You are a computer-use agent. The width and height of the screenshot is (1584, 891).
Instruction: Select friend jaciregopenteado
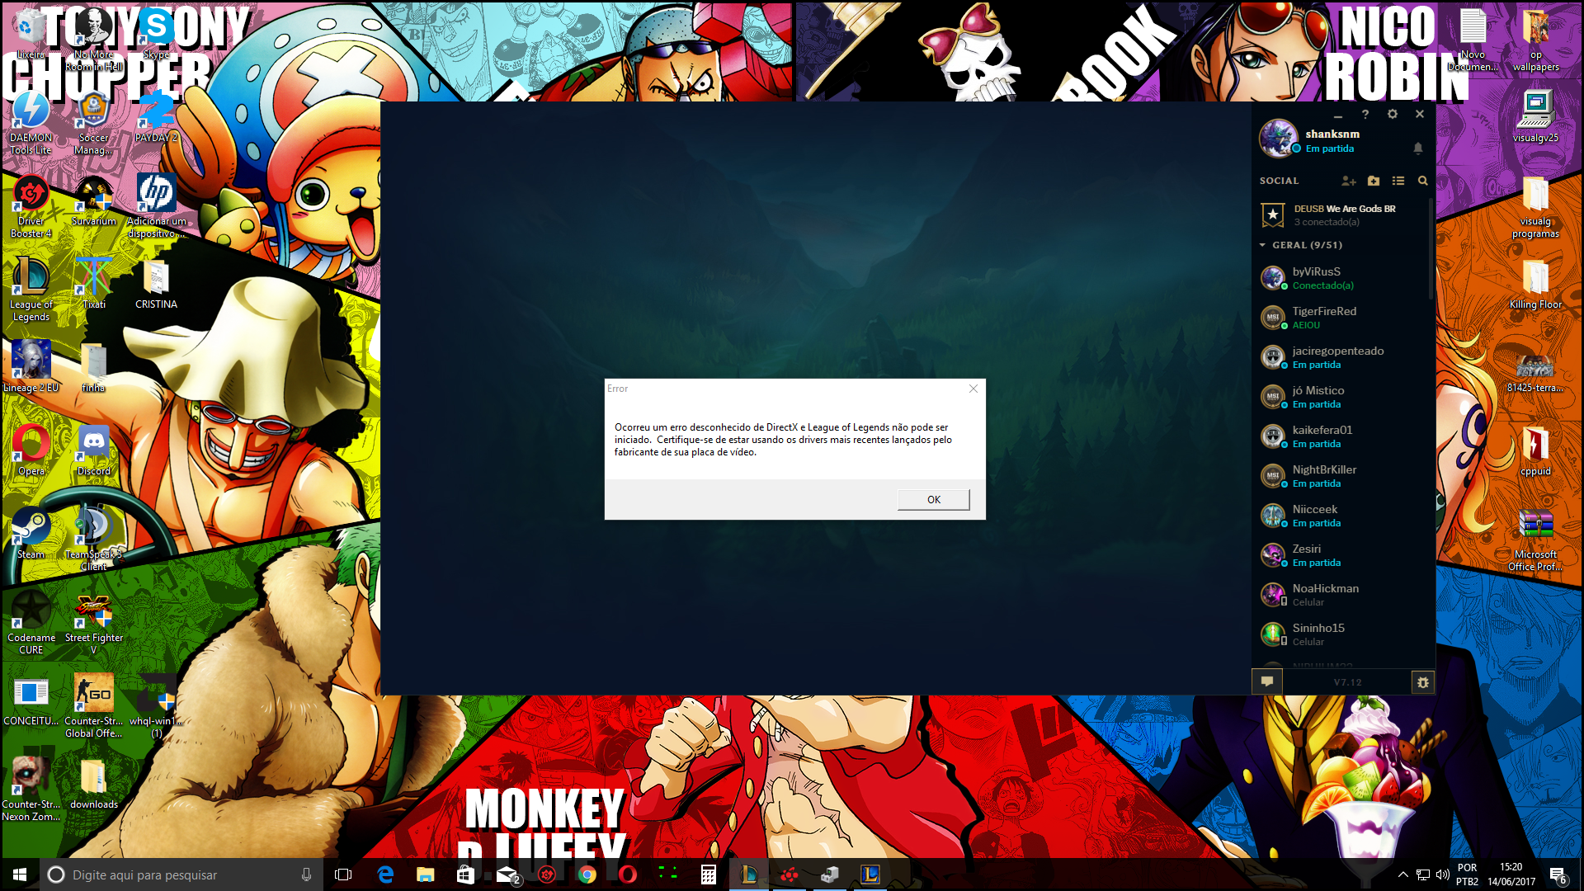(1341, 357)
